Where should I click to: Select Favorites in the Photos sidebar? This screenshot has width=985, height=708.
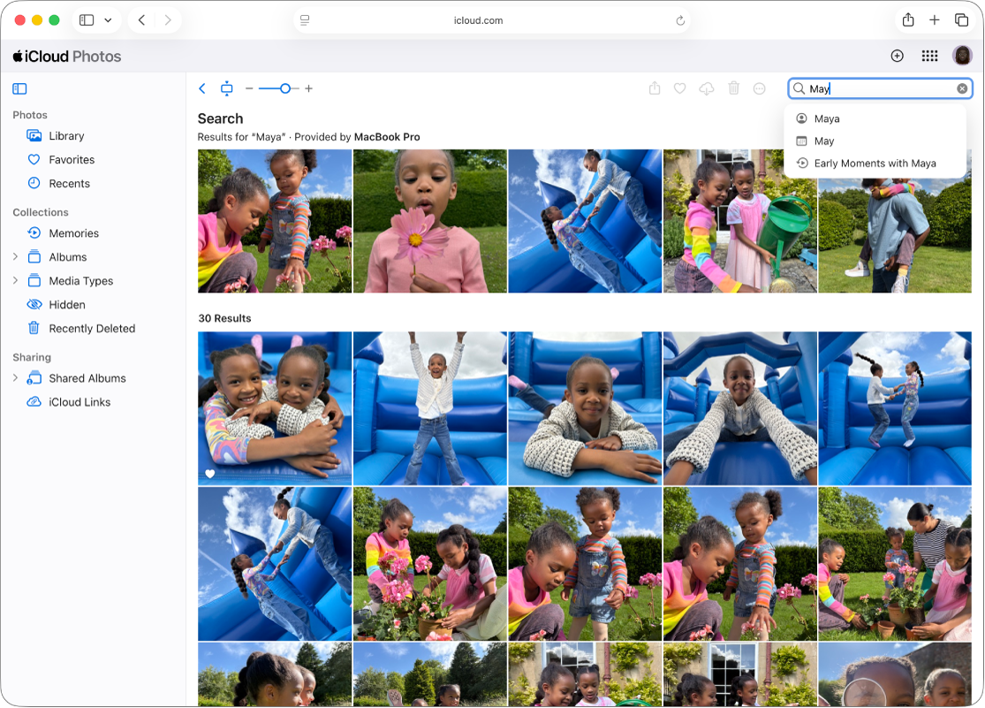[x=71, y=159]
